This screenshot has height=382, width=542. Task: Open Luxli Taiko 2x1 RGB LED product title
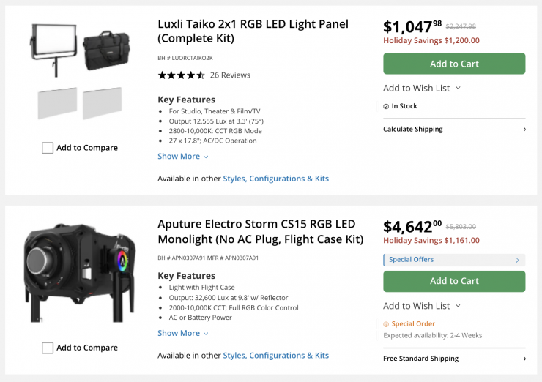(x=253, y=31)
